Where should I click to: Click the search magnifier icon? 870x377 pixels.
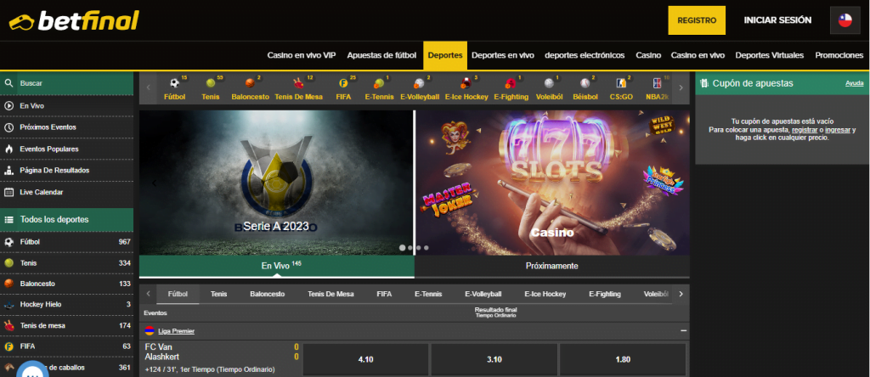tap(8, 83)
